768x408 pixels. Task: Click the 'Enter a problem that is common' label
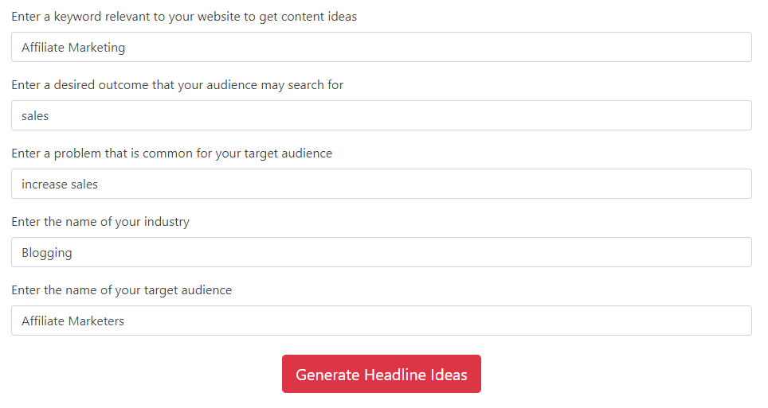171,153
